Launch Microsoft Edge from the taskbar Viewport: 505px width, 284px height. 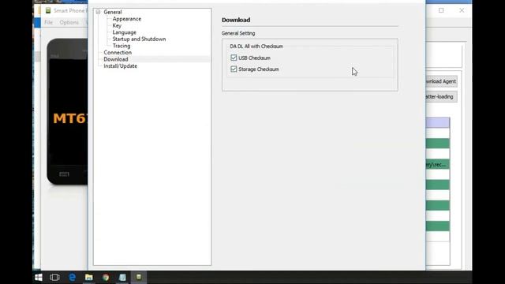pyautogui.click(x=72, y=277)
